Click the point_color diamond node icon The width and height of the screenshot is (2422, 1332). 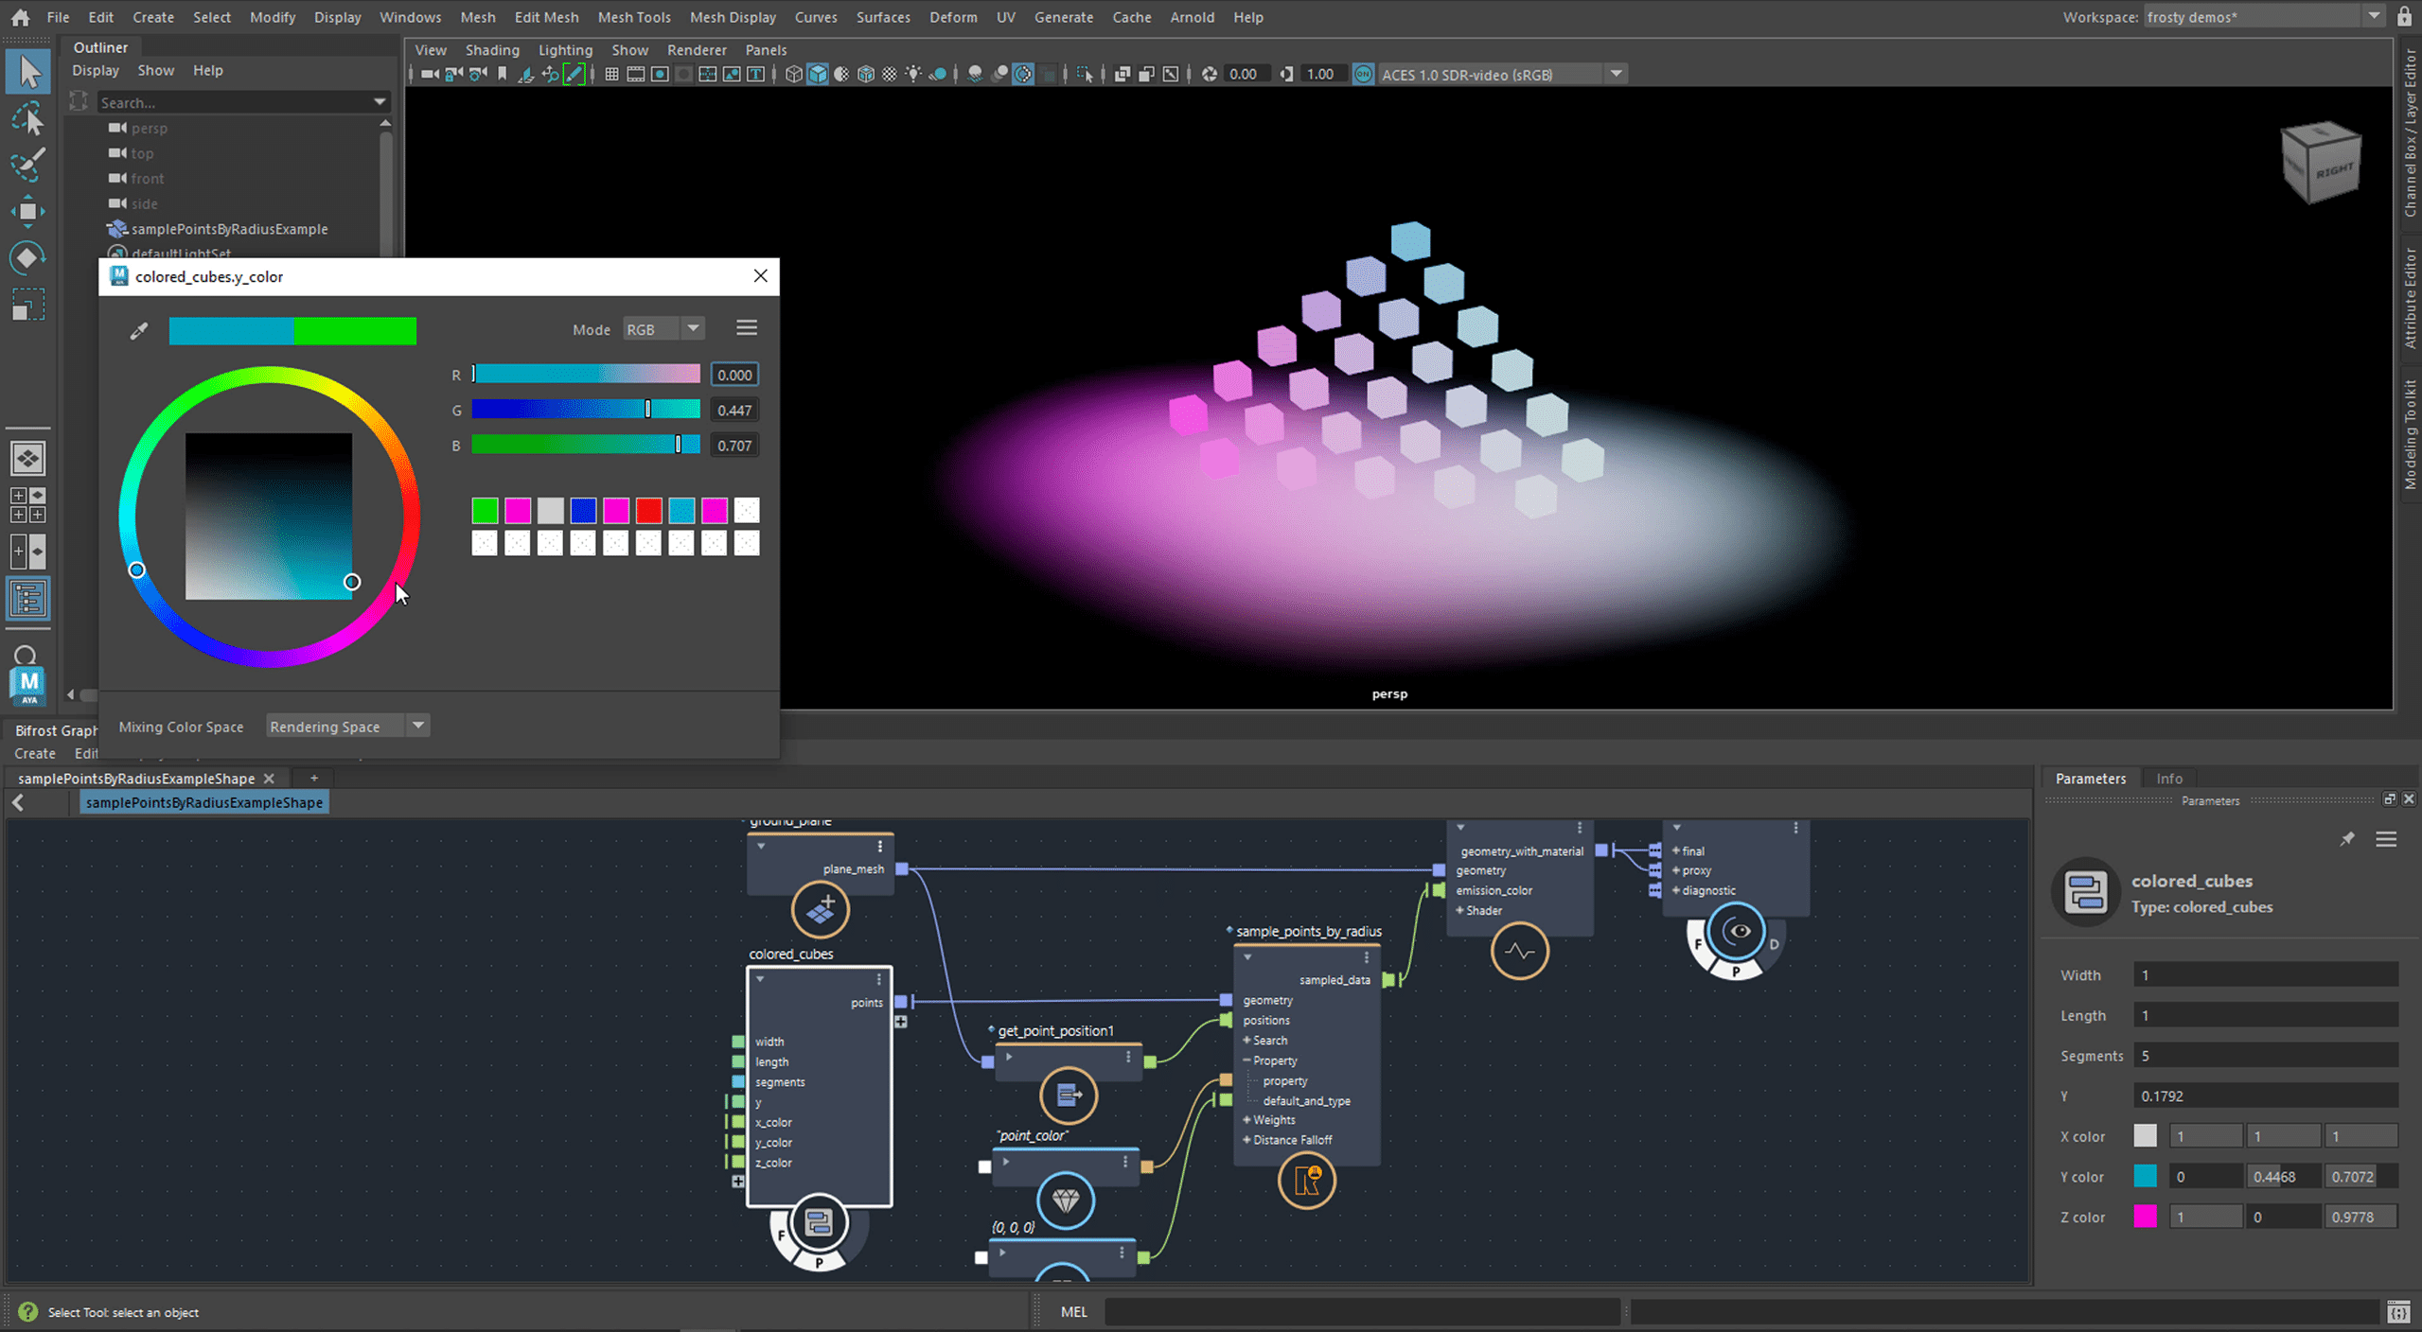(x=1066, y=1201)
